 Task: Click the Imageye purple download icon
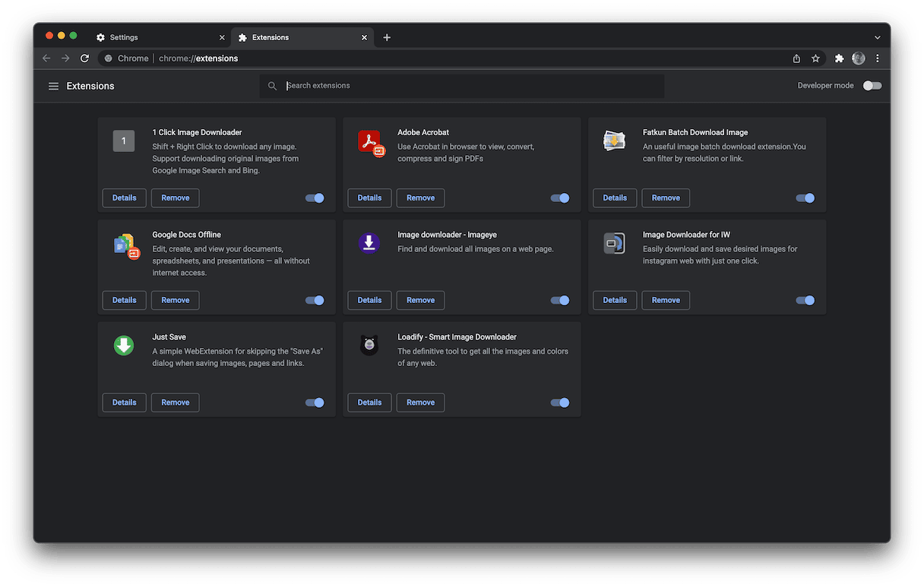click(x=369, y=243)
